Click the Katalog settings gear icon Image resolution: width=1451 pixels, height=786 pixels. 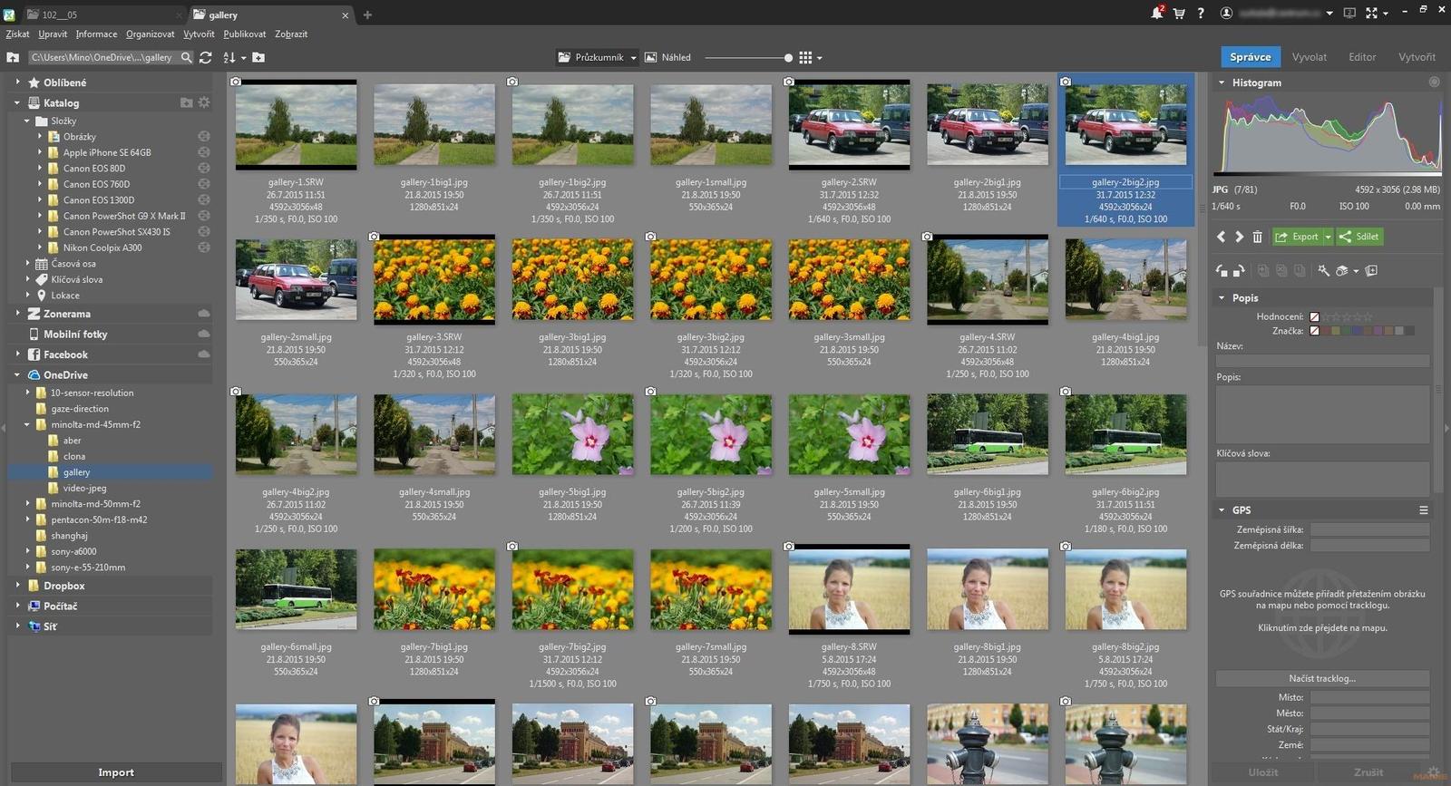click(204, 102)
